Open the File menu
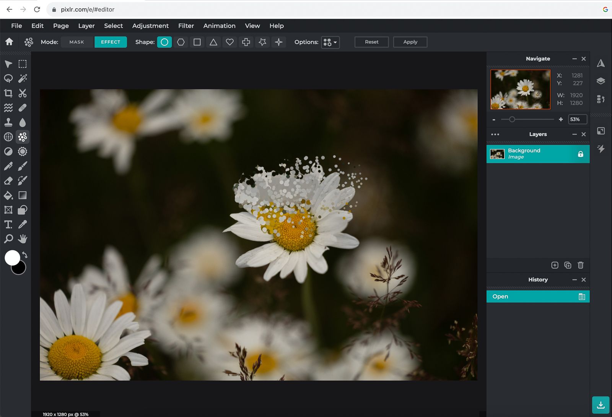 click(16, 26)
